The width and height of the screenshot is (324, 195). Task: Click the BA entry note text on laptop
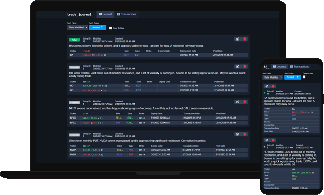136,46
